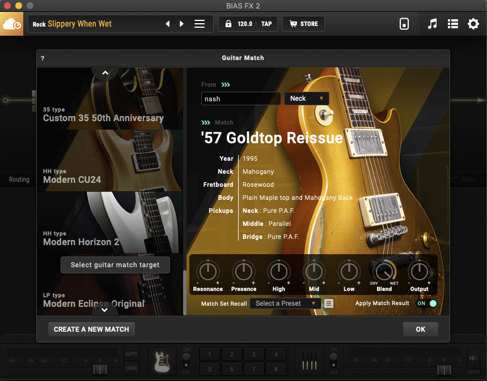The width and height of the screenshot is (487, 381).
Task: Open the mobile device icon in toolbar
Action: [x=404, y=24]
